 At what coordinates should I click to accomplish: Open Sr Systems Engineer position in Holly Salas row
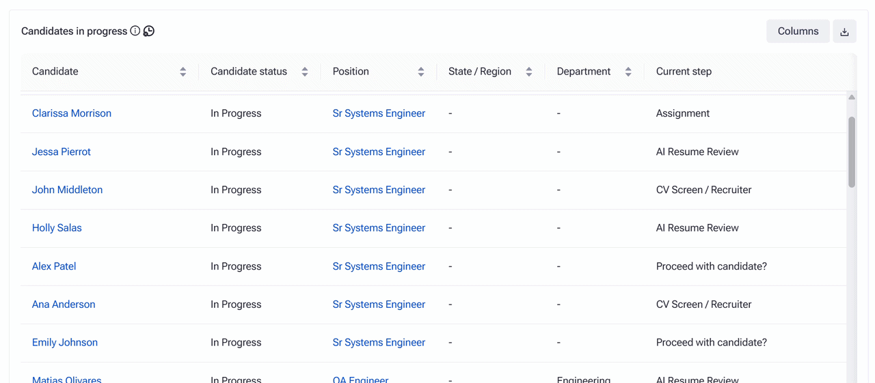point(379,228)
